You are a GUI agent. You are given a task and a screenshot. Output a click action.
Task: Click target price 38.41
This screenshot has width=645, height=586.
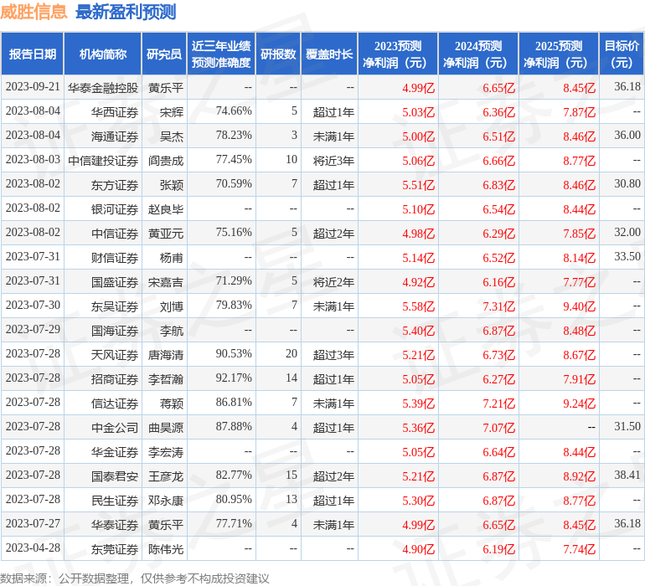[x=627, y=475]
